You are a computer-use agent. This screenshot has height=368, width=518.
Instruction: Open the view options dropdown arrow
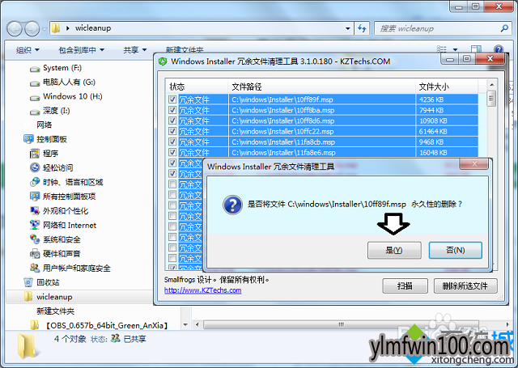pyautogui.click(x=455, y=50)
